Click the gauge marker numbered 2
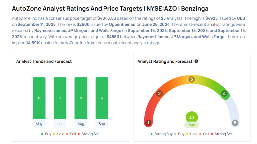257x144 pixels. click(x=159, y=94)
